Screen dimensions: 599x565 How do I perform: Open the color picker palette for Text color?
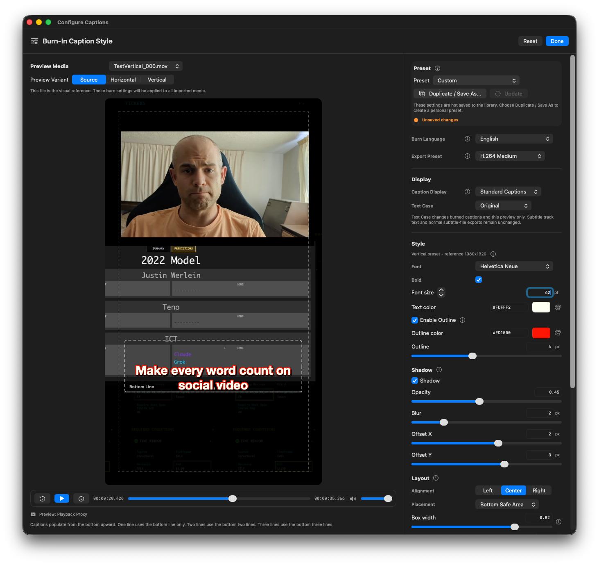(x=558, y=308)
